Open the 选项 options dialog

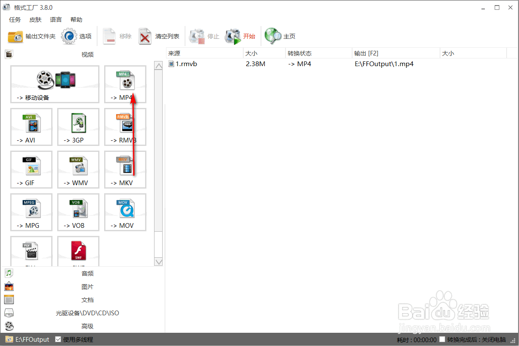tap(76, 37)
